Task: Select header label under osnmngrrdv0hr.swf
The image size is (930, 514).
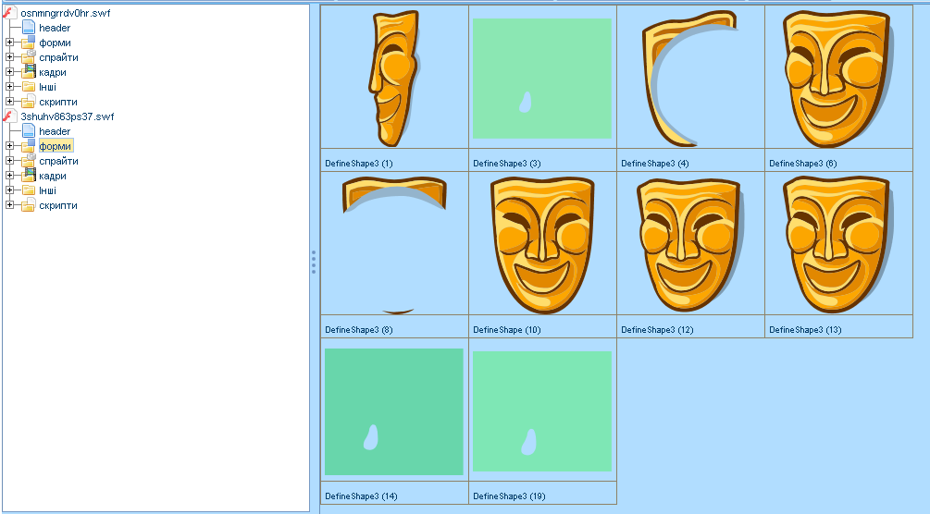Action: 55,28
